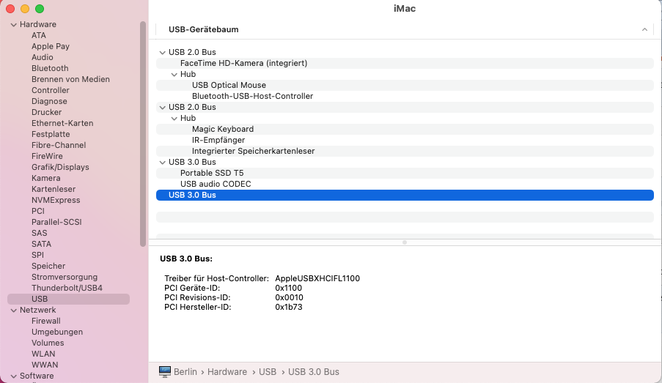The height and width of the screenshot is (383, 662).
Task: Select Firewall under Netzwerk
Action: pyautogui.click(x=46, y=321)
